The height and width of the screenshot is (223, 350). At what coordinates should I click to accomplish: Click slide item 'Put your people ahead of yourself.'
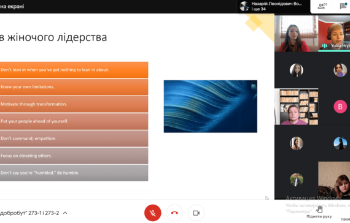tap(74, 121)
